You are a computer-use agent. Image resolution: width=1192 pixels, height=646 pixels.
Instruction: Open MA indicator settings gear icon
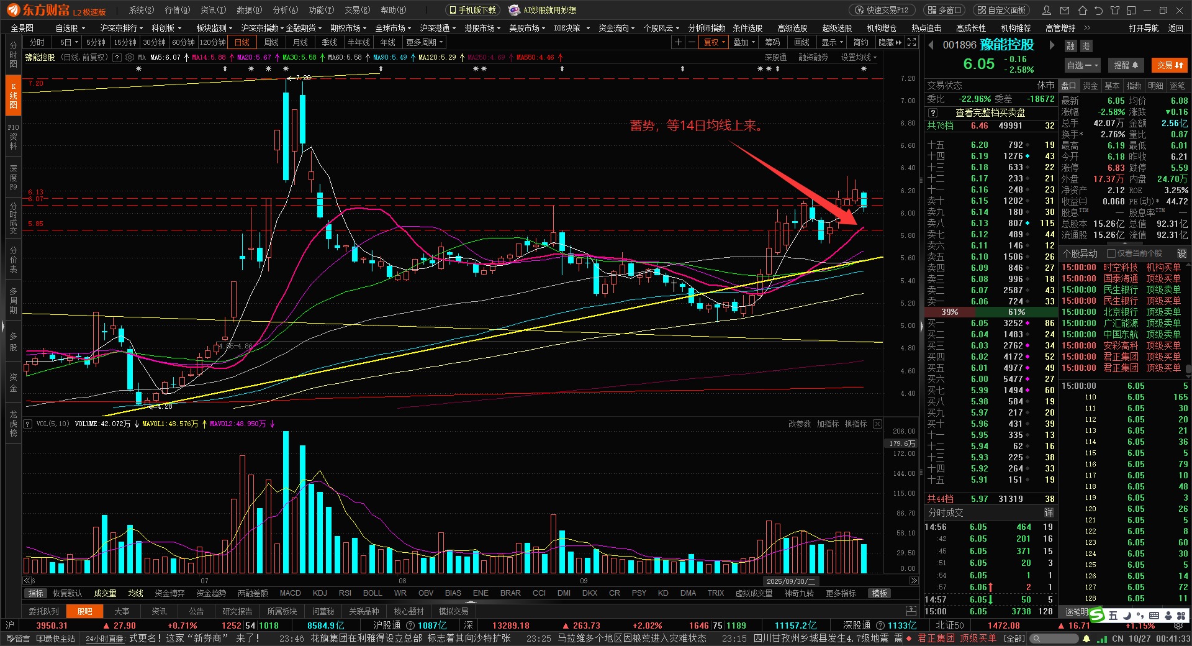click(x=130, y=57)
